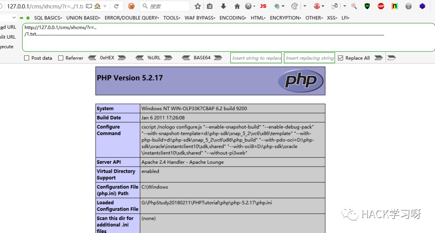Open the cookie manager icon
The width and height of the screenshot is (435, 233).
[294, 6]
